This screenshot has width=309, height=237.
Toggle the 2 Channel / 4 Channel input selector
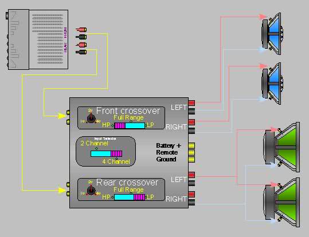coord(107,154)
